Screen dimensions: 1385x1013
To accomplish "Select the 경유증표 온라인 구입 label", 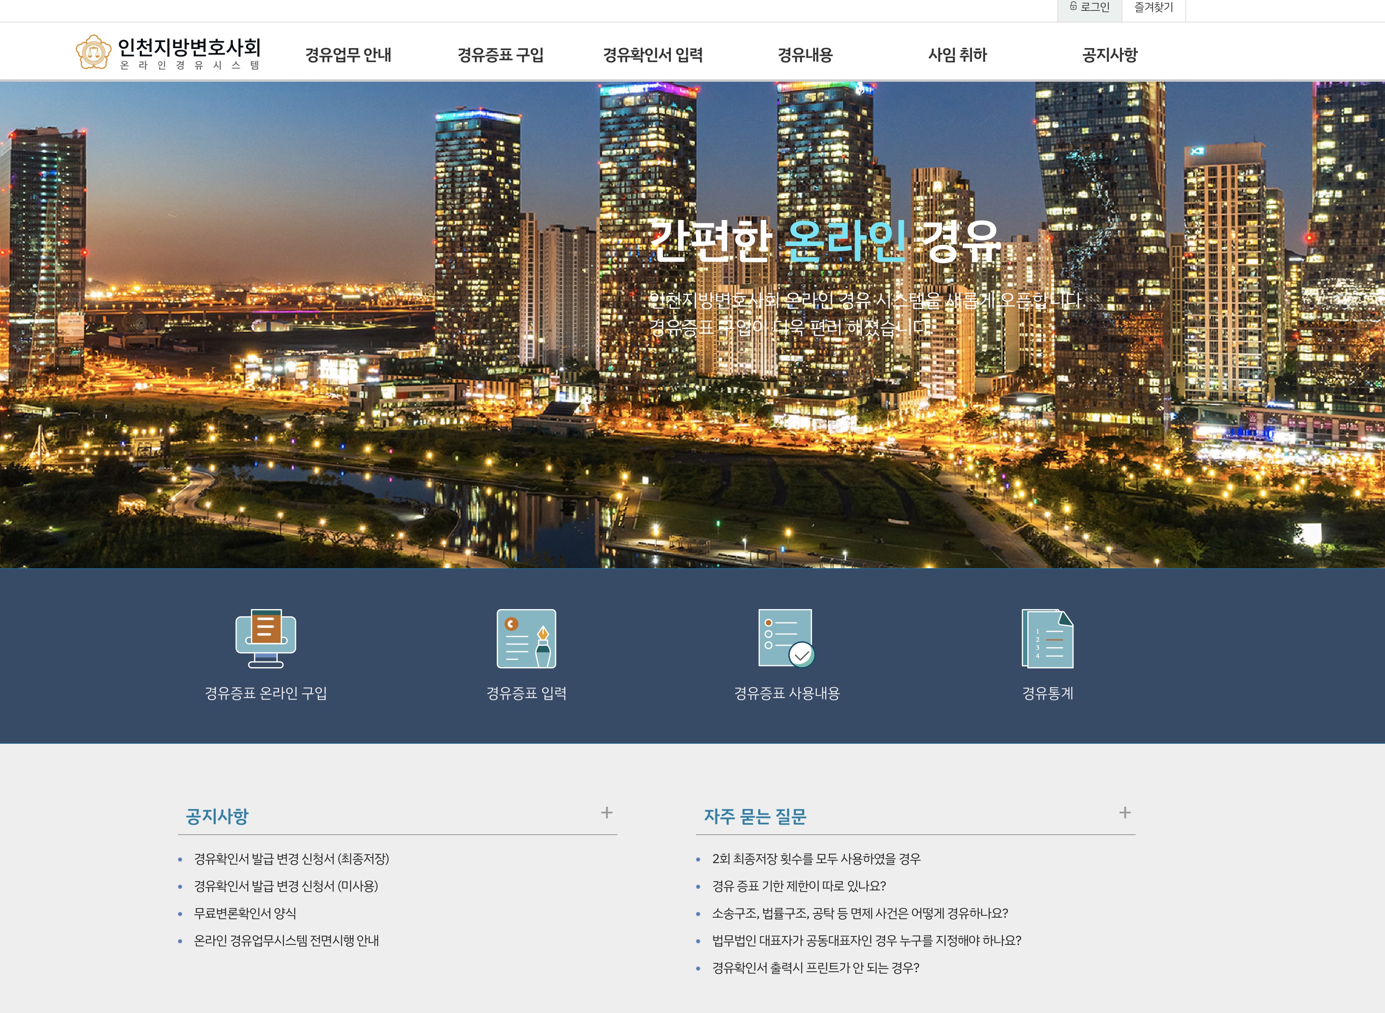I will [266, 693].
